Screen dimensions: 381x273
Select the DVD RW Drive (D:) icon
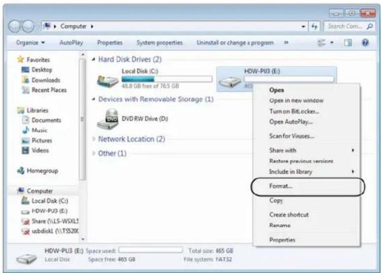108,119
